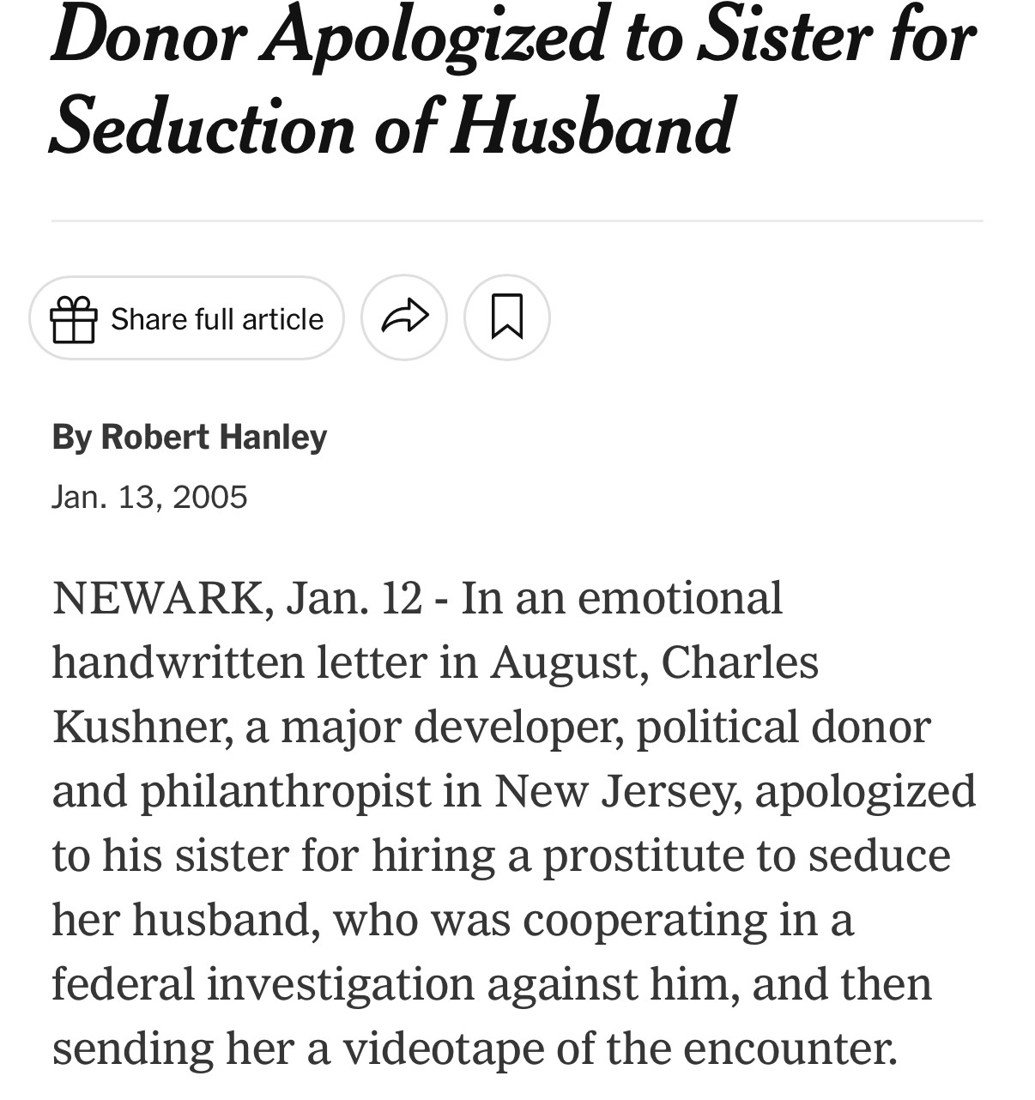The width and height of the screenshot is (1035, 1100).
Task: Click the phrase "federal investigation" in the text
Action: pyautogui.click(x=263, y=983)
